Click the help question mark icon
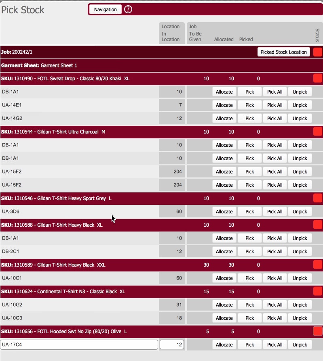323x361 pixels. tap(128, 9)
